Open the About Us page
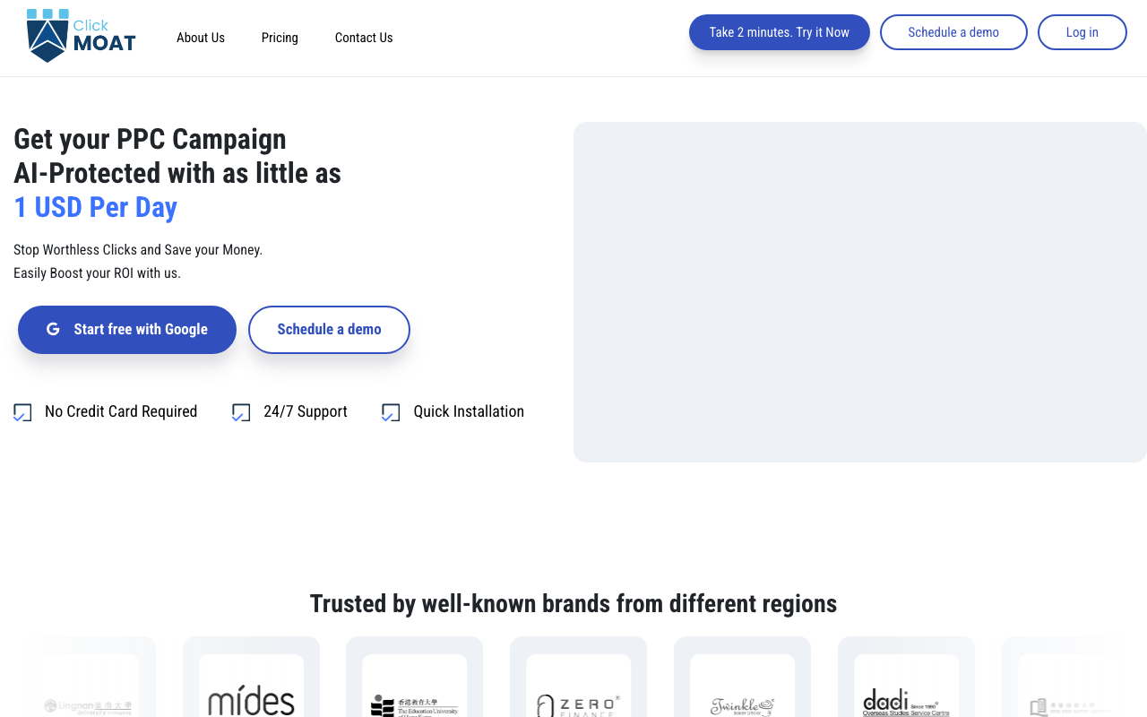Image resolution: width=1147 pixels, height=717 pixels. pos(201,38)
